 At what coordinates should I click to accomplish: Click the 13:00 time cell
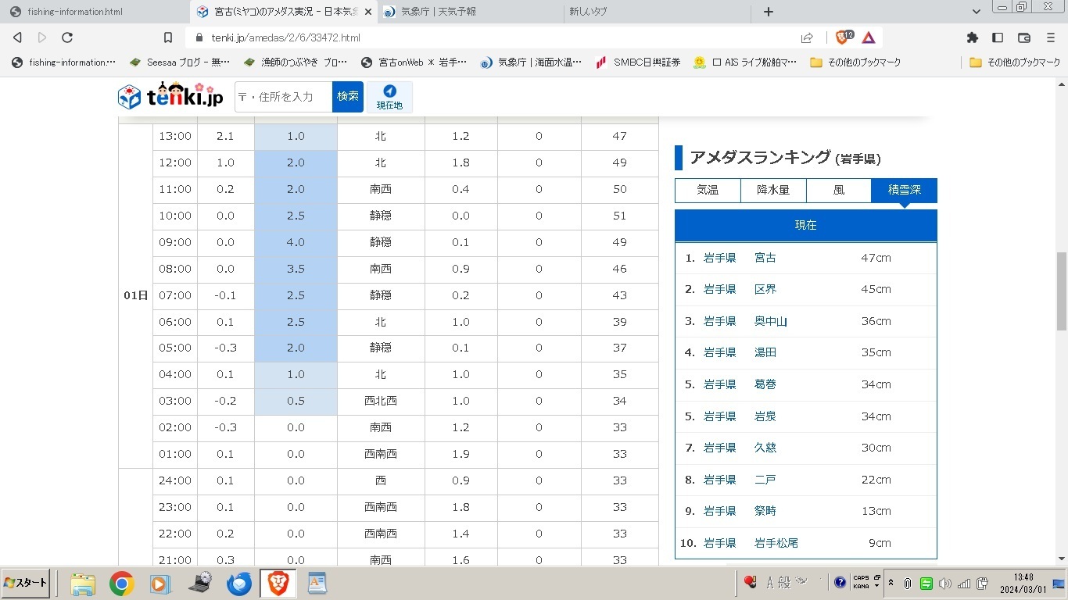click(x=175, y=136)
